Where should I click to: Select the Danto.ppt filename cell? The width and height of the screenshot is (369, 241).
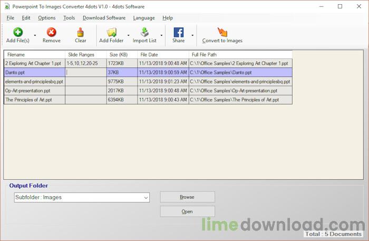[x=34, y=72]
